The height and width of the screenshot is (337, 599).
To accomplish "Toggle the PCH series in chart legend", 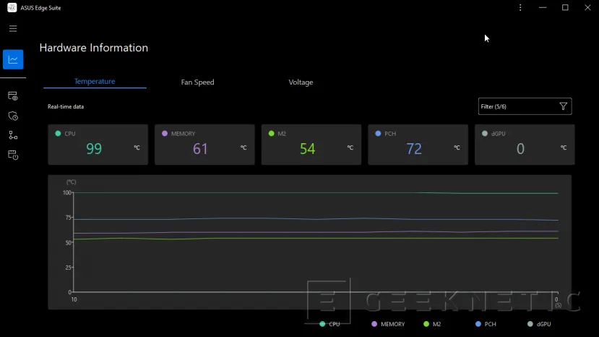I will pos(486,324).
